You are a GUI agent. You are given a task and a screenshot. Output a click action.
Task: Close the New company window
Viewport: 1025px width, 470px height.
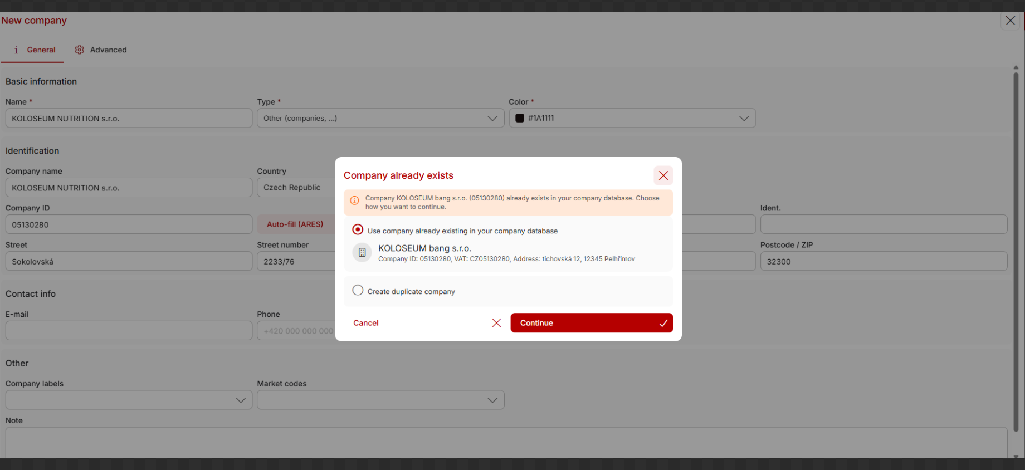[1010, 21]
